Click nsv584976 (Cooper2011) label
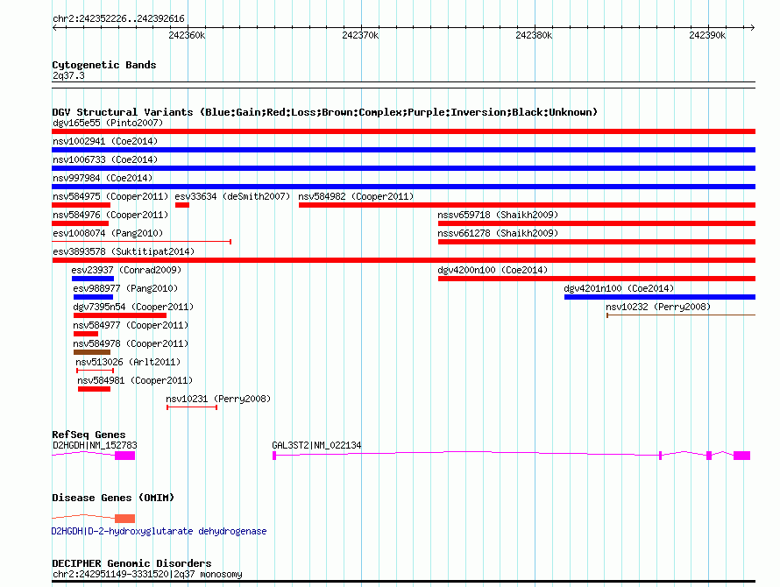This screenshot has width=780, height=587. (x=110, y=215)
